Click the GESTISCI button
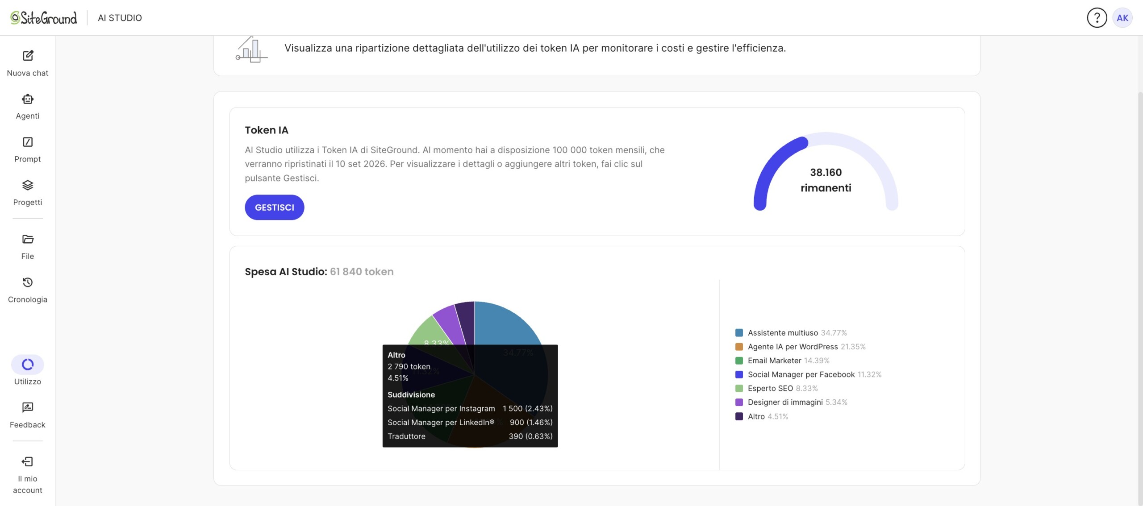The height and width of the screenshot is (506, 1143). click(x=275, y=207)
